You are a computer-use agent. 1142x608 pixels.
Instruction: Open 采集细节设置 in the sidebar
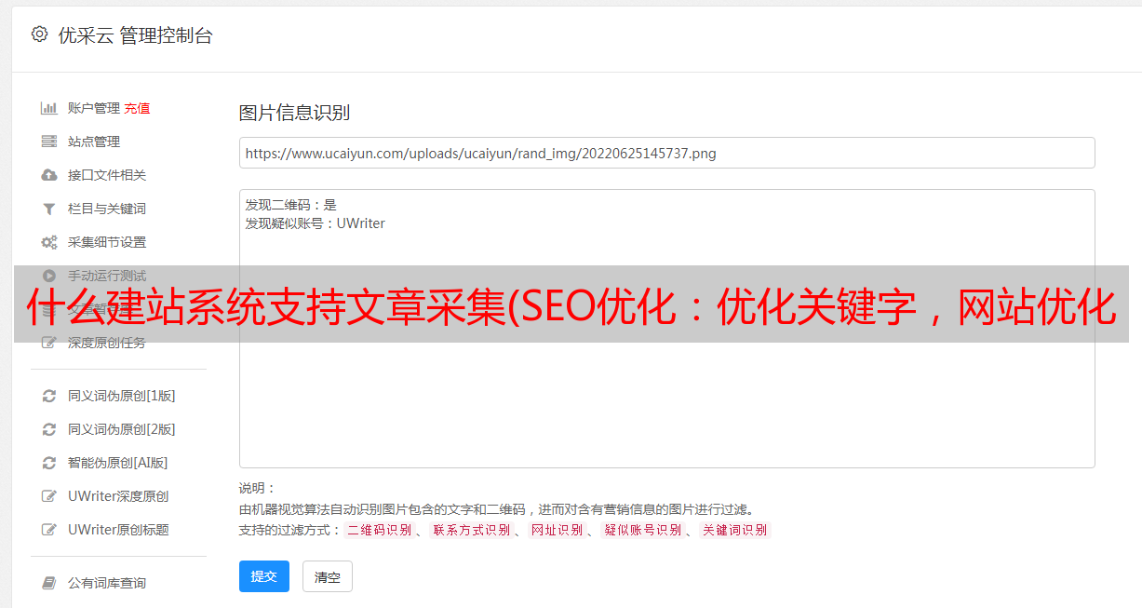coord(107,242)
